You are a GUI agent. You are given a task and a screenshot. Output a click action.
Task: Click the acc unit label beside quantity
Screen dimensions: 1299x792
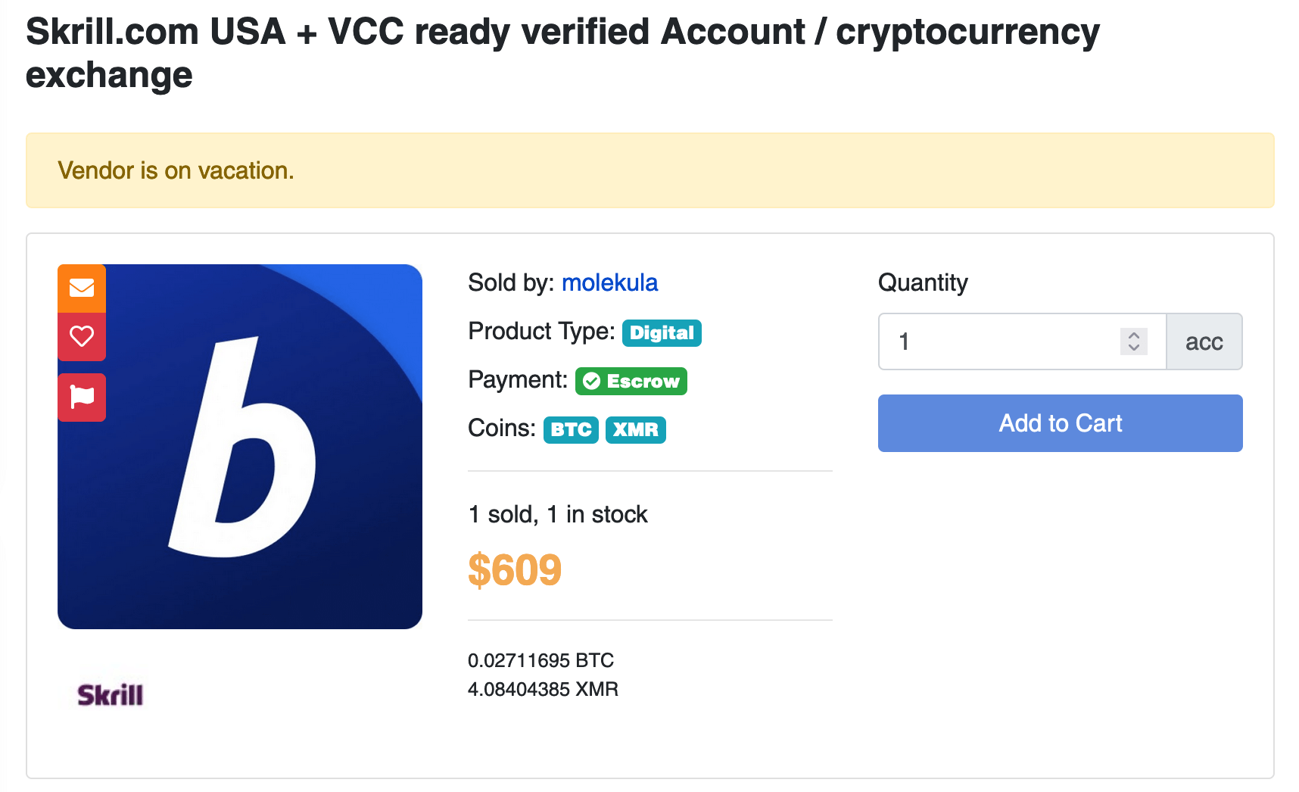click(1204, 341)
